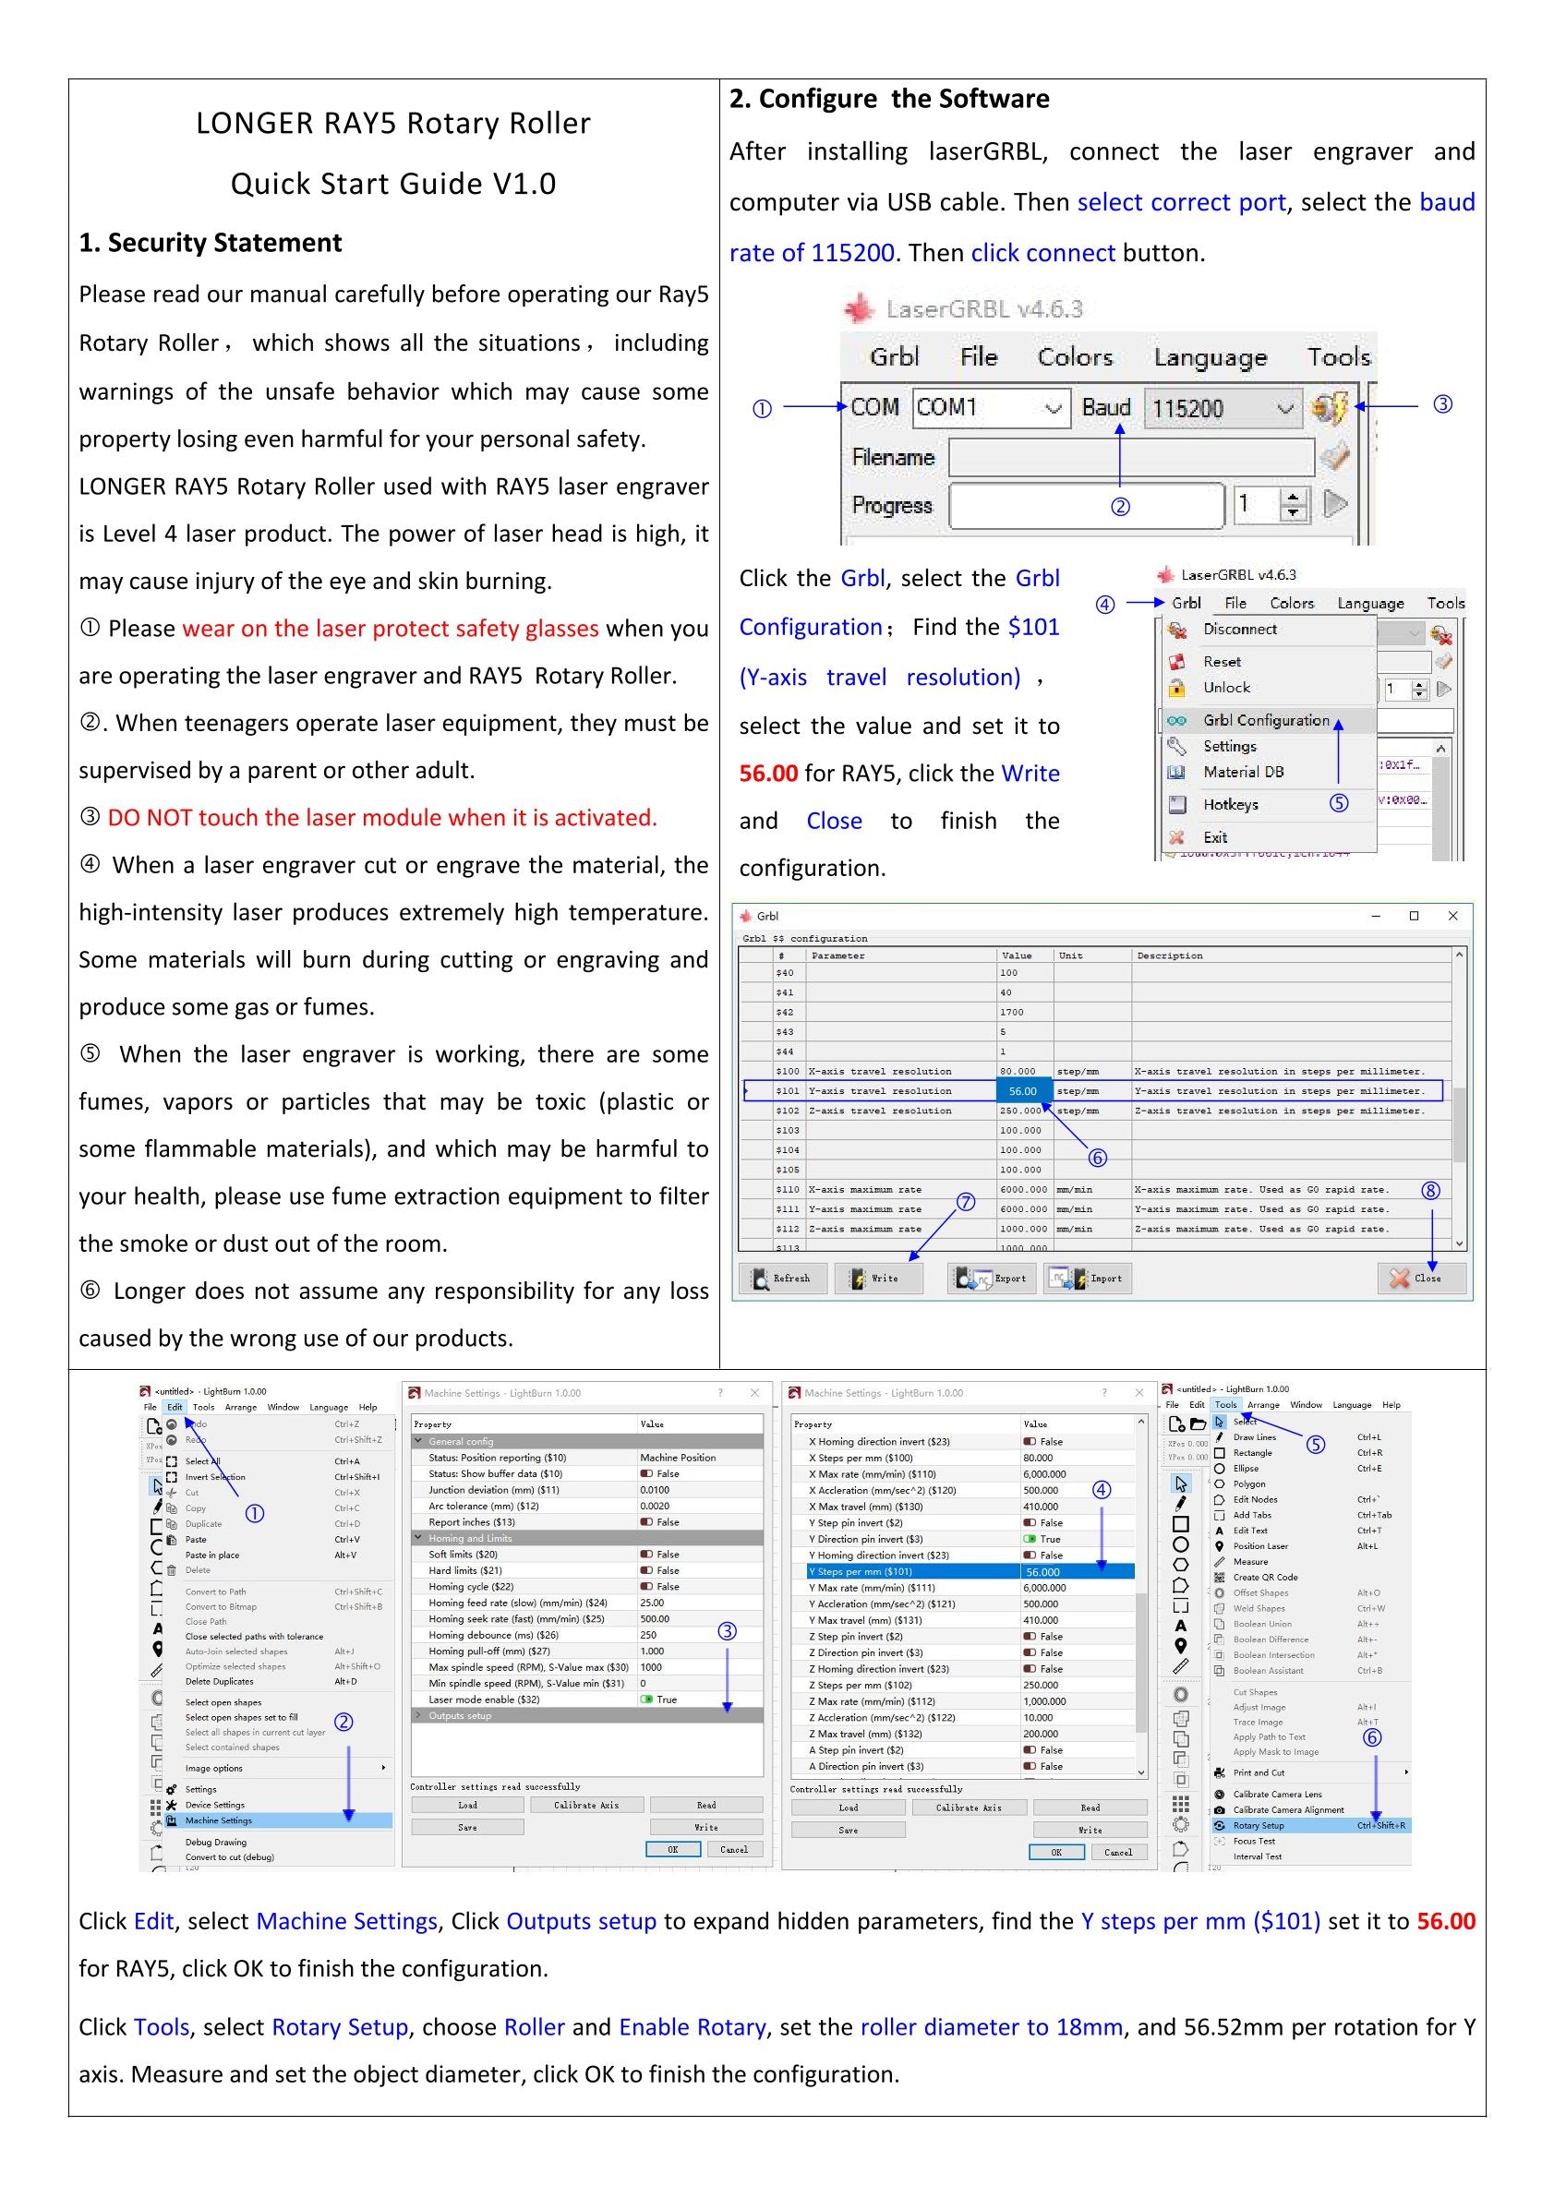1554x2198 pixels.
Task: Choose Machine Settings in the LightBurn Edit menu
Action: [x=278, y=1820]
